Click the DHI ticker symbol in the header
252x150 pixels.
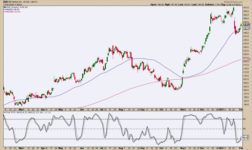[6, 2]
